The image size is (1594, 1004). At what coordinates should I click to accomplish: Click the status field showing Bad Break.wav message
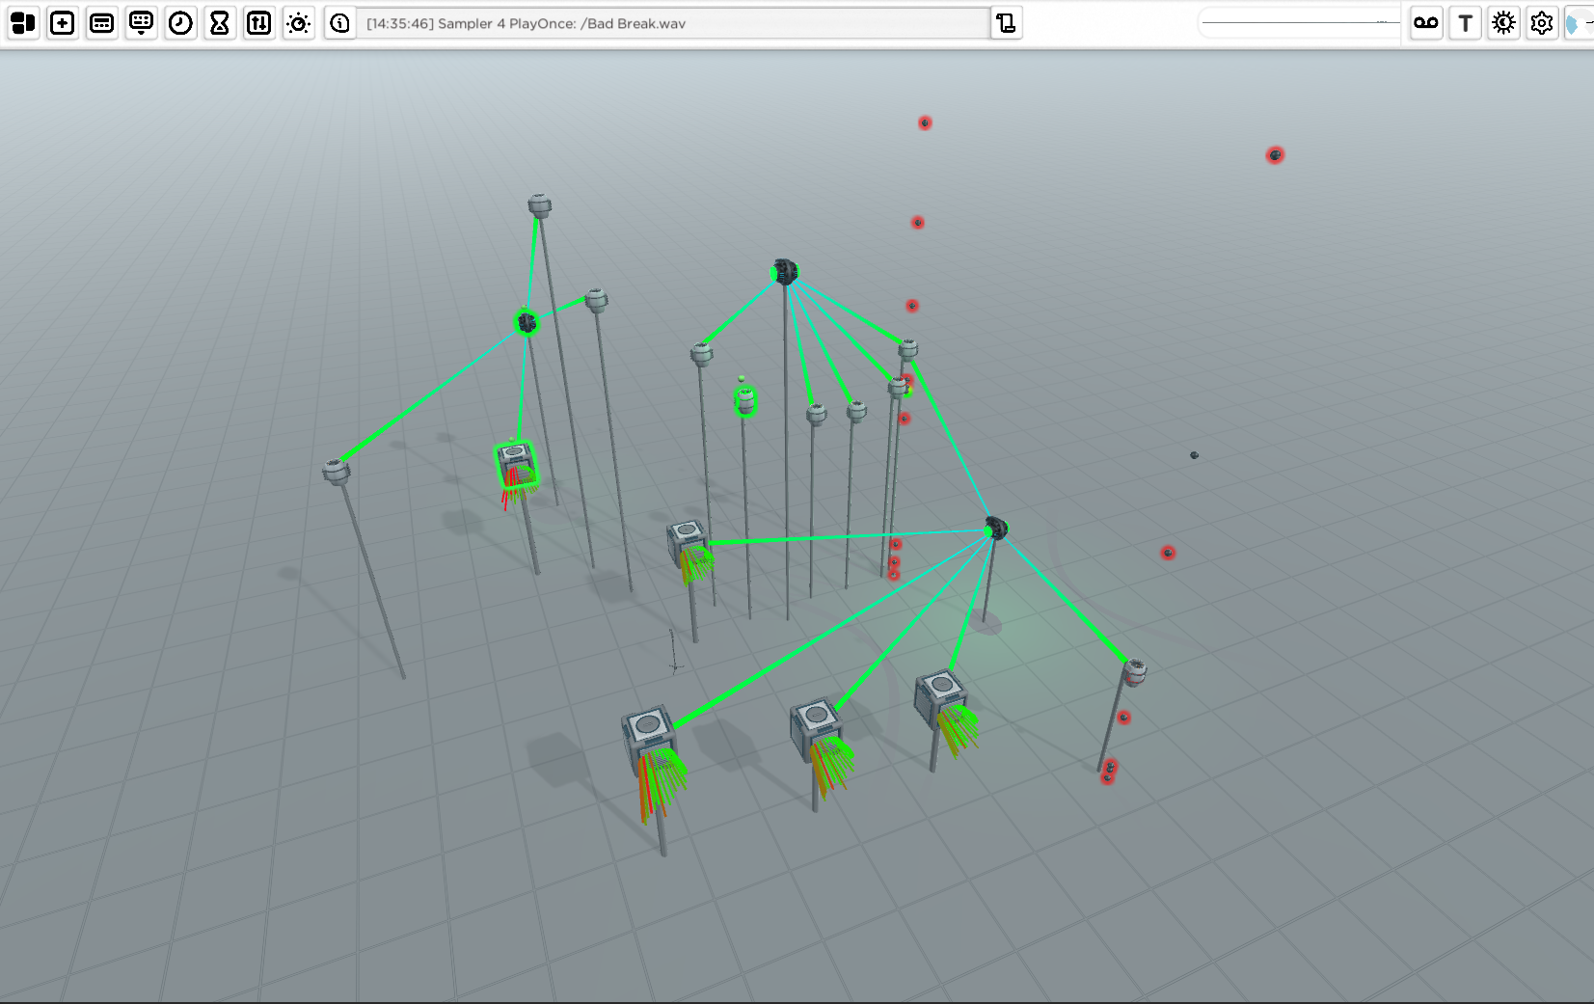[675, 23]
